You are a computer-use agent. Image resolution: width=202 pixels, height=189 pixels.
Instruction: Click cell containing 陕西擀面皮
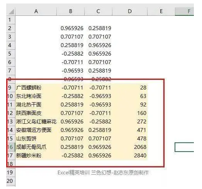pos(36,113)
